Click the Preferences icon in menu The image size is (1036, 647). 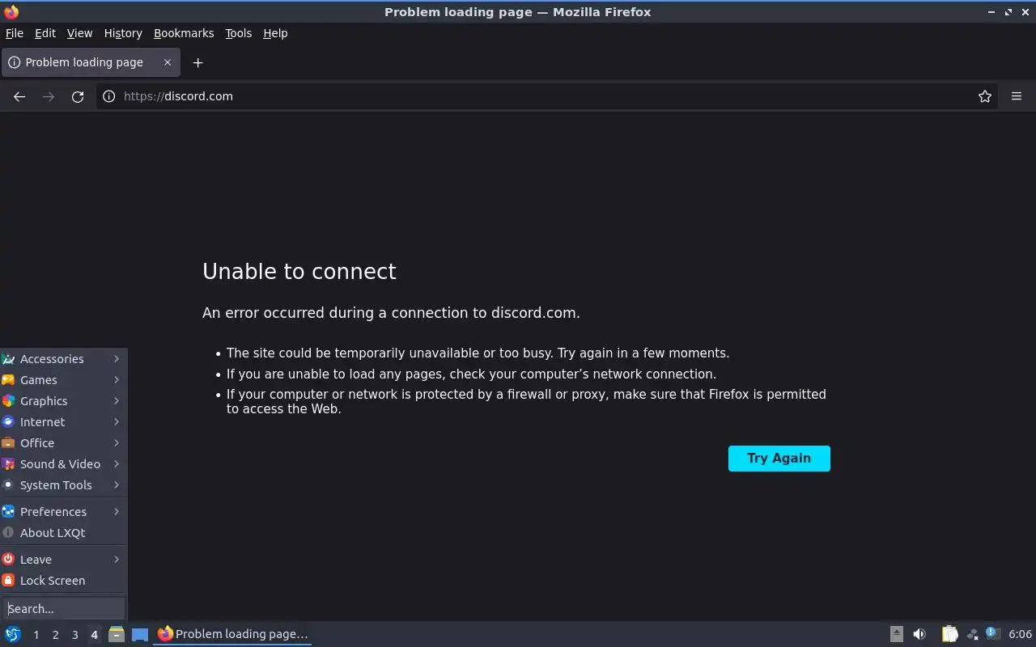pos(8,512)
